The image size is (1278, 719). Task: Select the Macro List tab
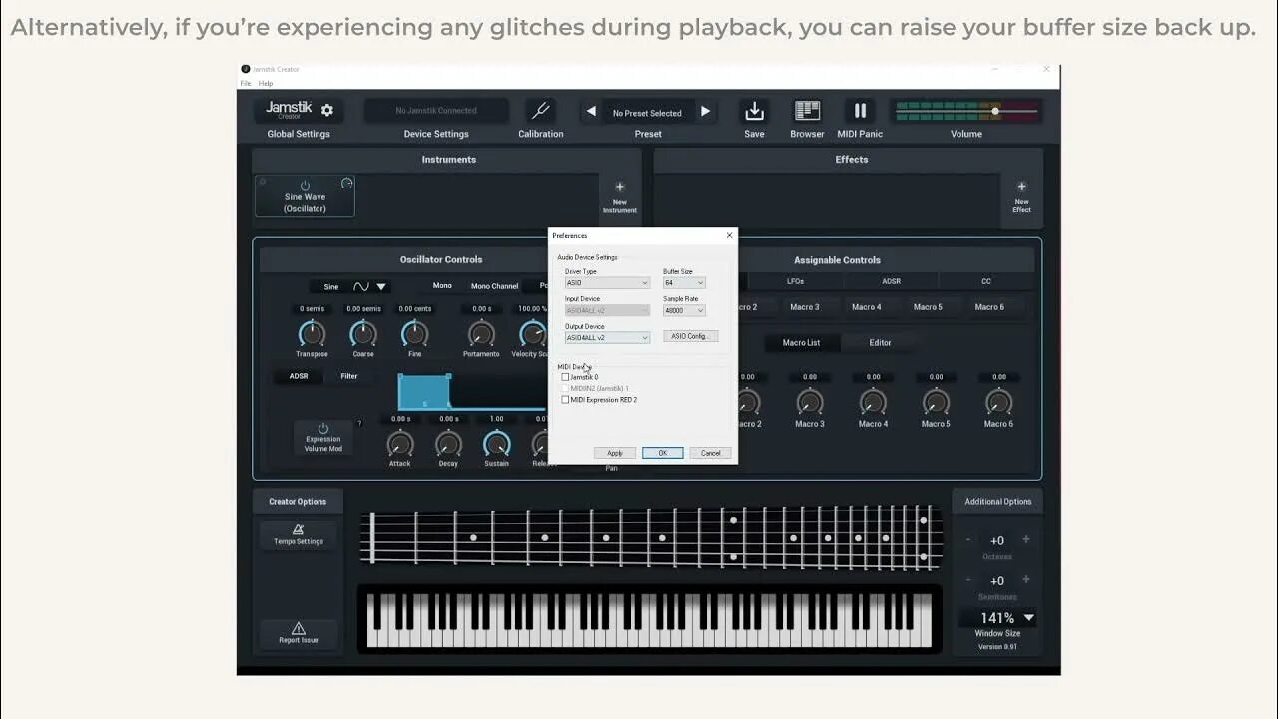[801, 343]
